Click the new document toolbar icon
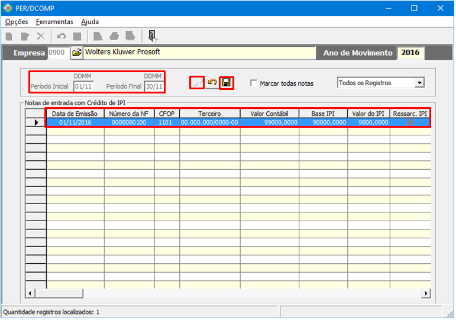This screenshot has height=320, width=456. point(9,36)
